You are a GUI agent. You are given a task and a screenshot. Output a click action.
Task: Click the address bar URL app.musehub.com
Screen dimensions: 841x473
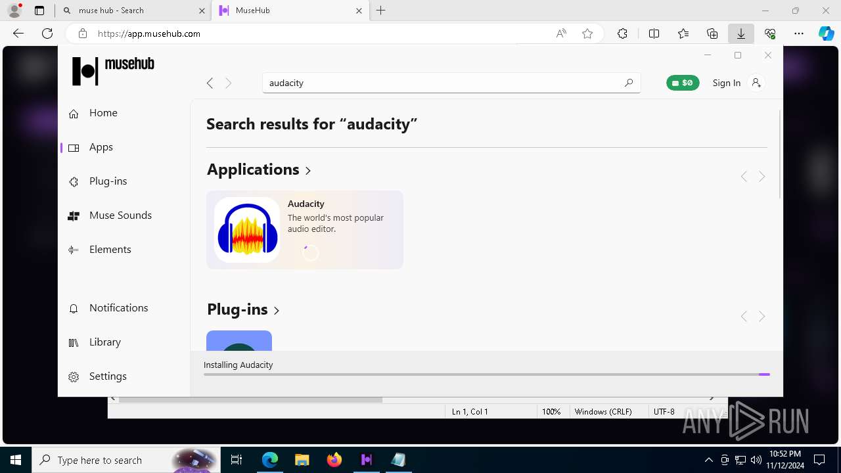[x=149, y=34]
